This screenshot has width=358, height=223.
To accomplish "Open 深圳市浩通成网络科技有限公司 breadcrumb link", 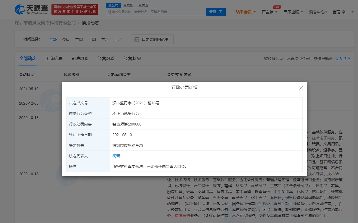I will coord(45,23).
